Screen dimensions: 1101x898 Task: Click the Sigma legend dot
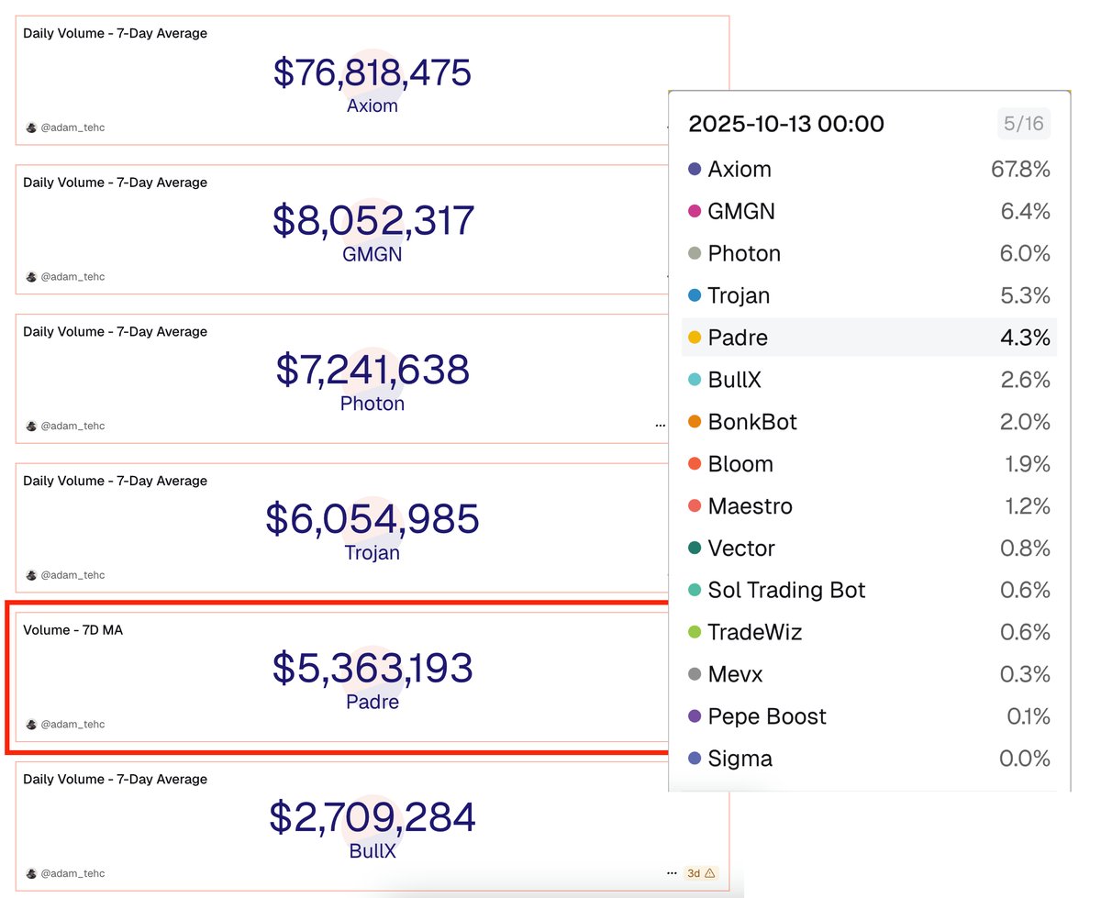click(x=695, y=759)
